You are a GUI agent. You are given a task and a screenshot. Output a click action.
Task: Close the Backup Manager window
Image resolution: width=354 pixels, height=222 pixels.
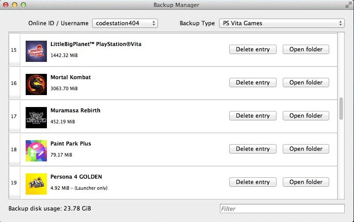coord(6,5)
